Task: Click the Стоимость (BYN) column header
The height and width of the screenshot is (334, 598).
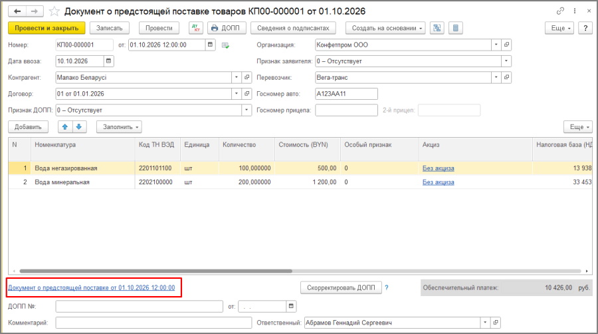Action: pyautogui.click(x=308, y=149)
